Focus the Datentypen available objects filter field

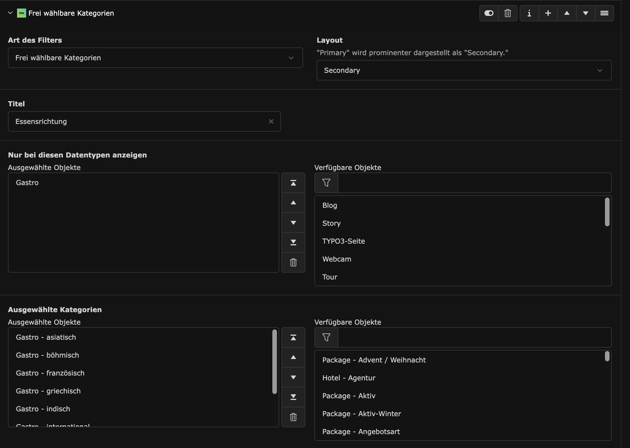pyautogui.click(x=475, y=183)
